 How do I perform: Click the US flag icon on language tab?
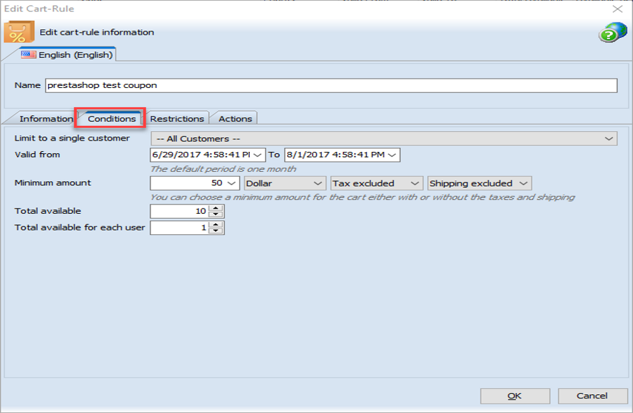29,55
